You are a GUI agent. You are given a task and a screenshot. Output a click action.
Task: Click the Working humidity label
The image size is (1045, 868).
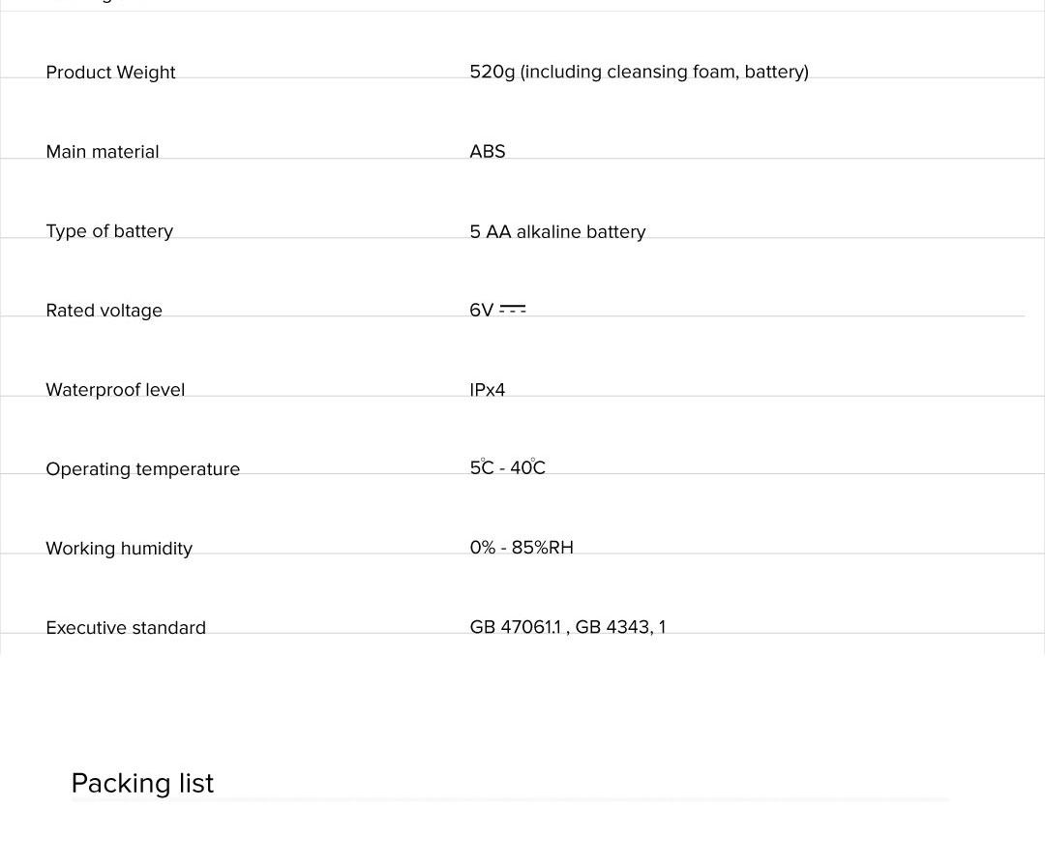click(119, 549)
